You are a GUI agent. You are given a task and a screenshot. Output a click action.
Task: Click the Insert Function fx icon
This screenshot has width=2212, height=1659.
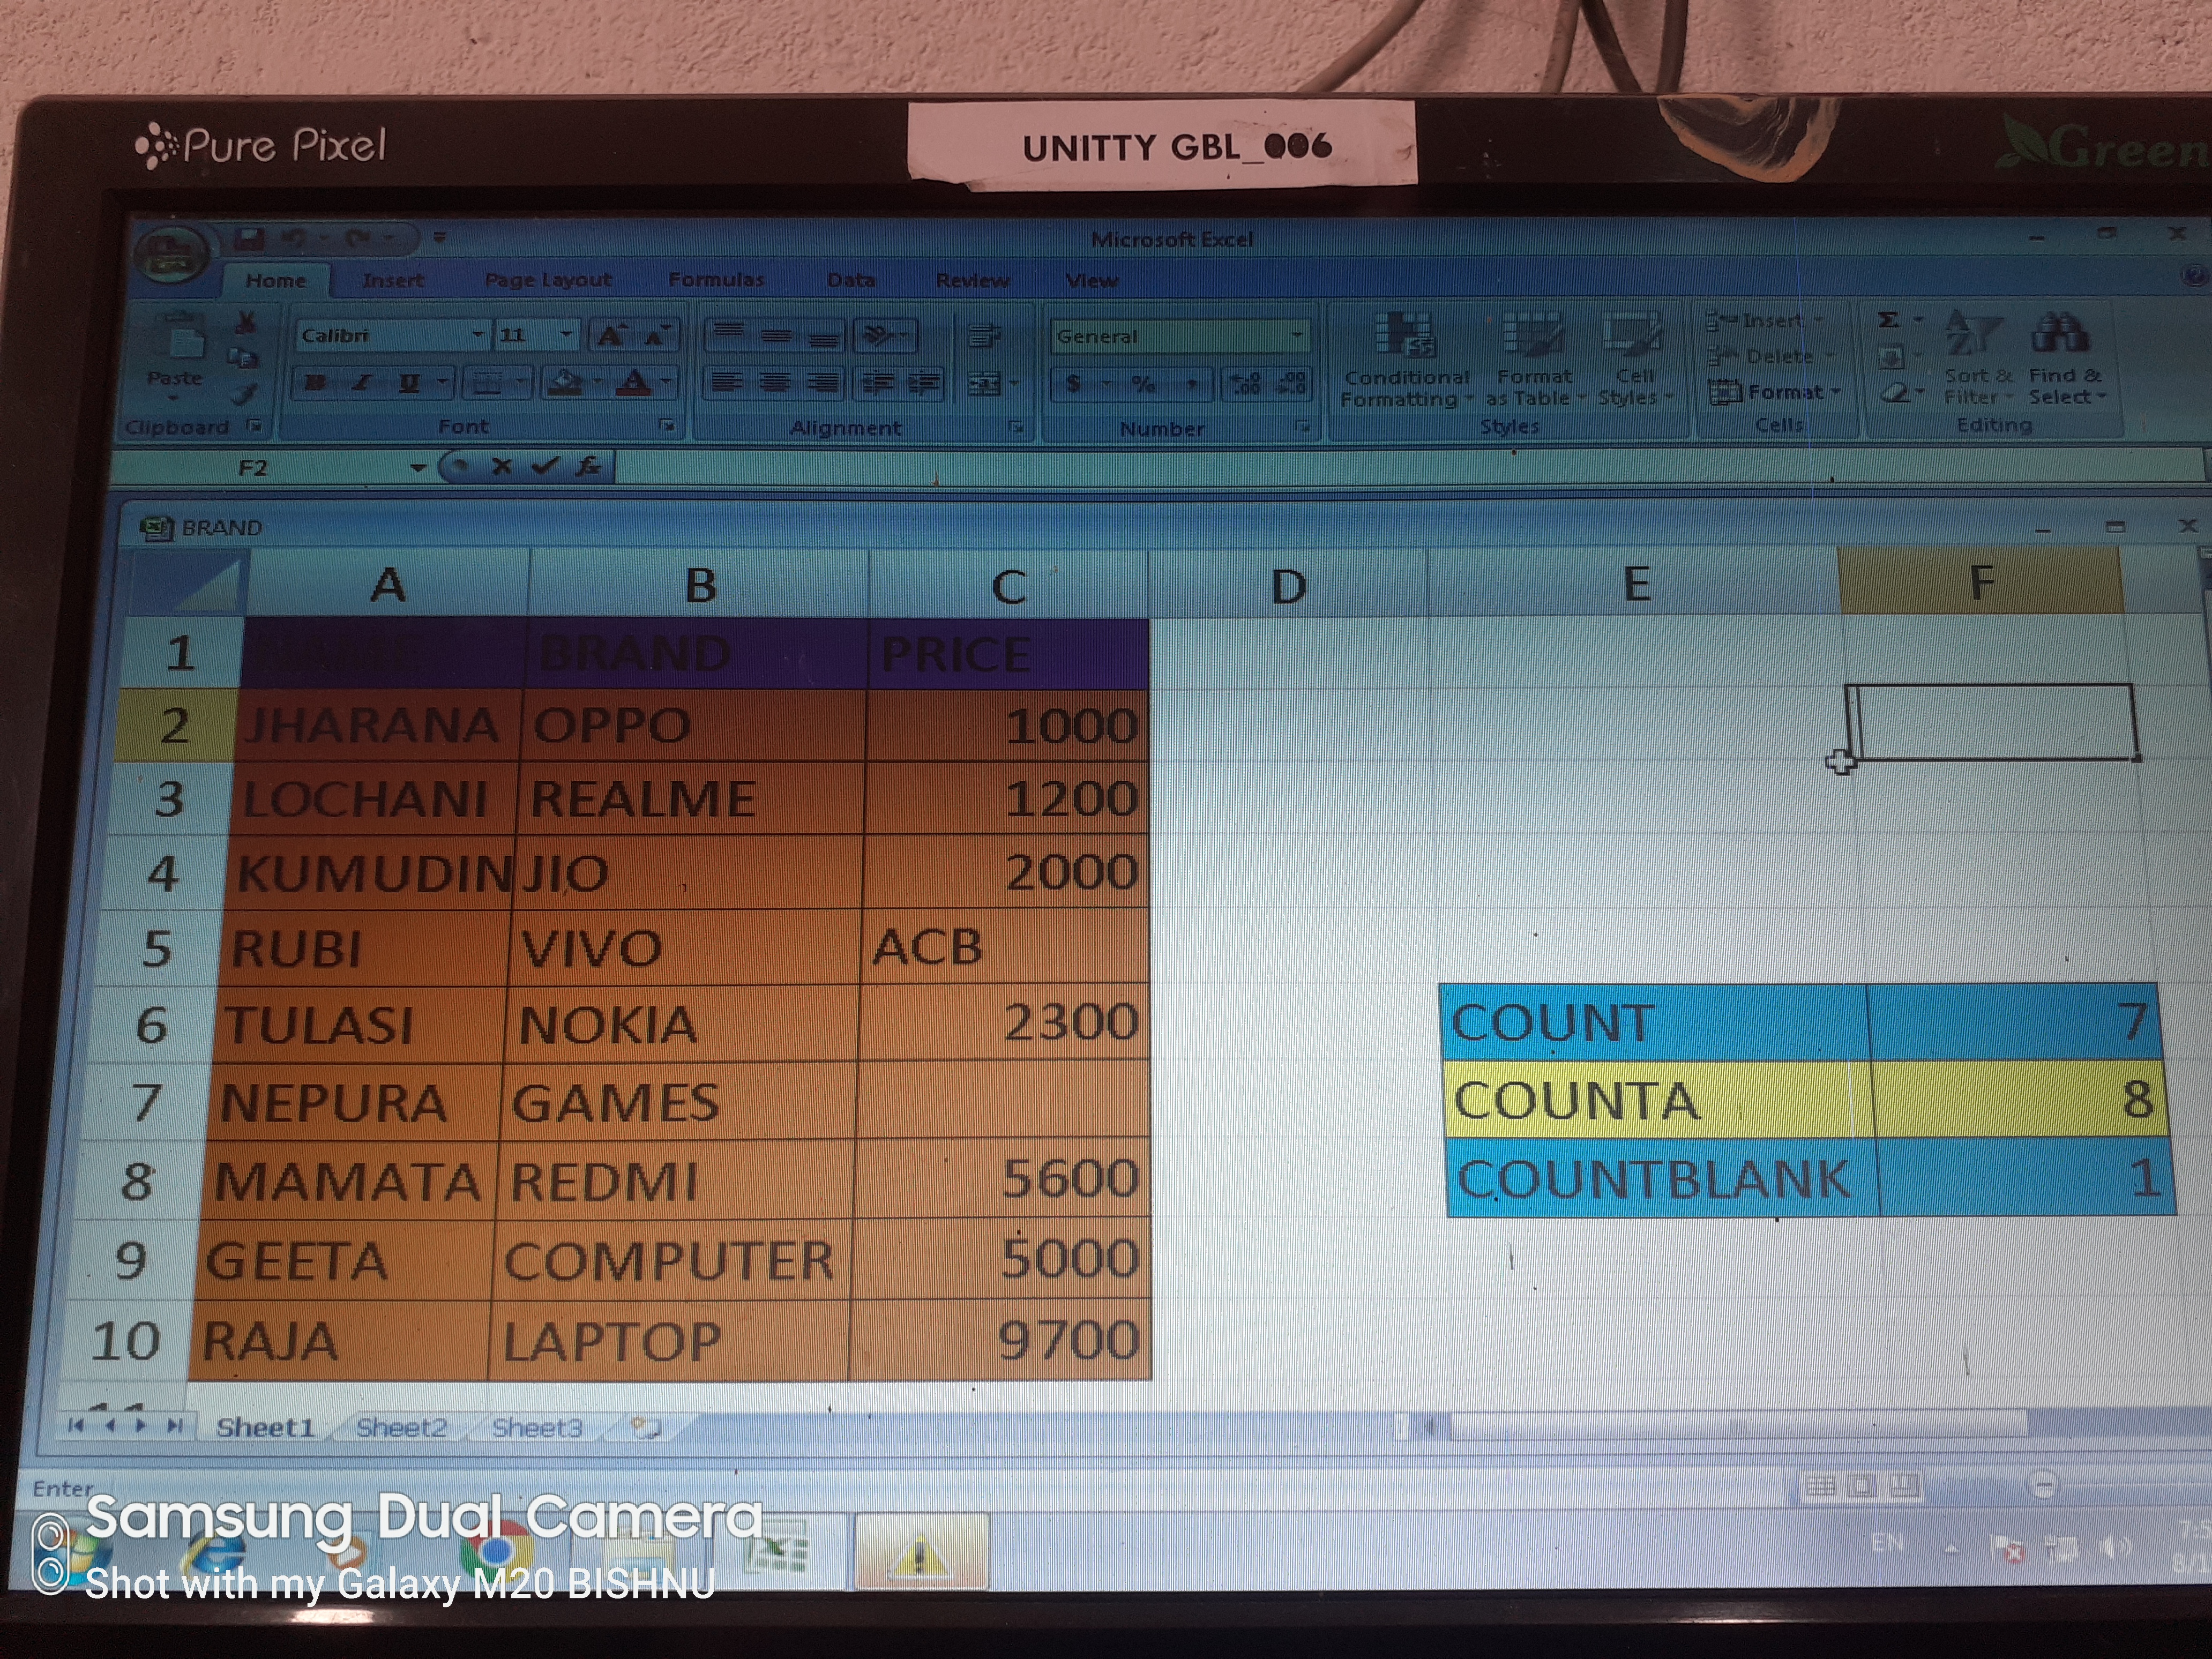(x=589, y=466)
